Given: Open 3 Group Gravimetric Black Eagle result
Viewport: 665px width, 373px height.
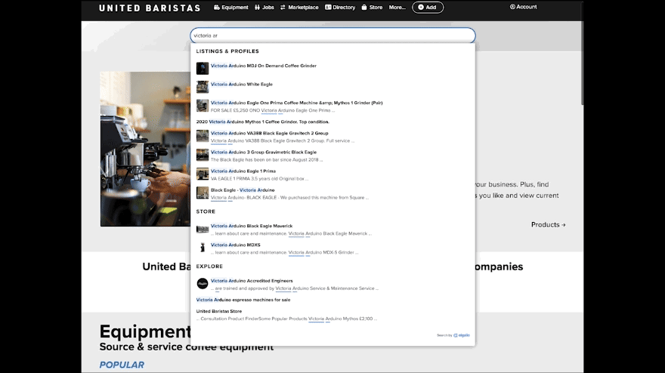Looking at the screenshot, I should tap(264, 153).
